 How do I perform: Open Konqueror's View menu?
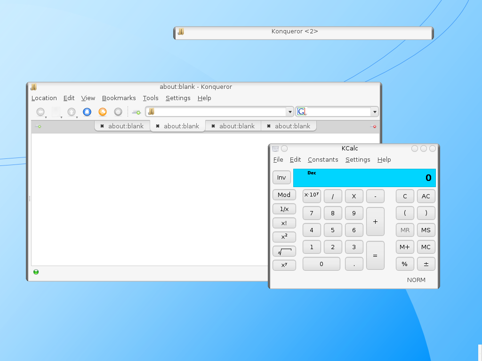pyautogui.click(x=88, y=98)
